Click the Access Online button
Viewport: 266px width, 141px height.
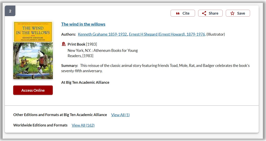click(x=33, y=90)
